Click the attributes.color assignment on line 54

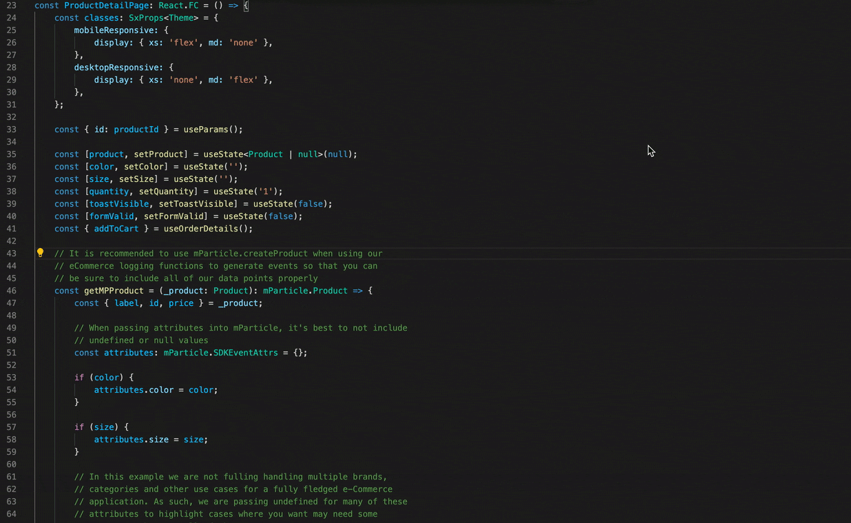click(x=156, y=390)
